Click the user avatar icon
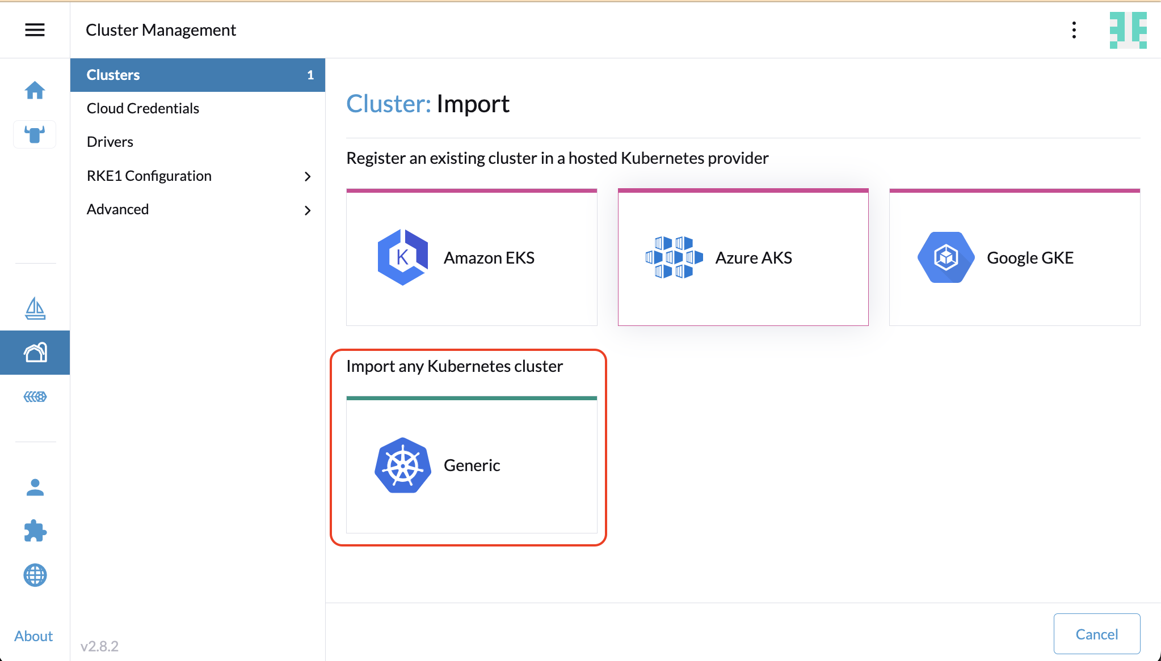 click(1128, 30)
